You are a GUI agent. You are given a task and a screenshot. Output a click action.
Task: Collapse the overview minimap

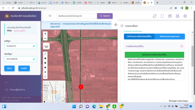[44, 102]
